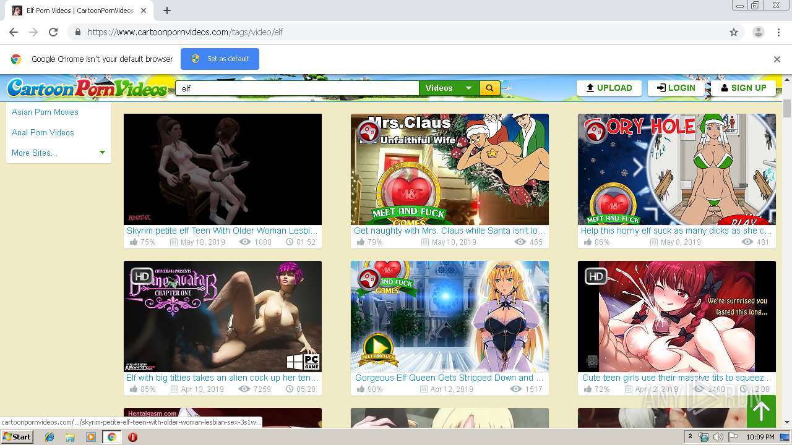The width and height of the screenshot is (792, 445).
Task: Click the UPLOAD button
Action: [x=609, y=88]
